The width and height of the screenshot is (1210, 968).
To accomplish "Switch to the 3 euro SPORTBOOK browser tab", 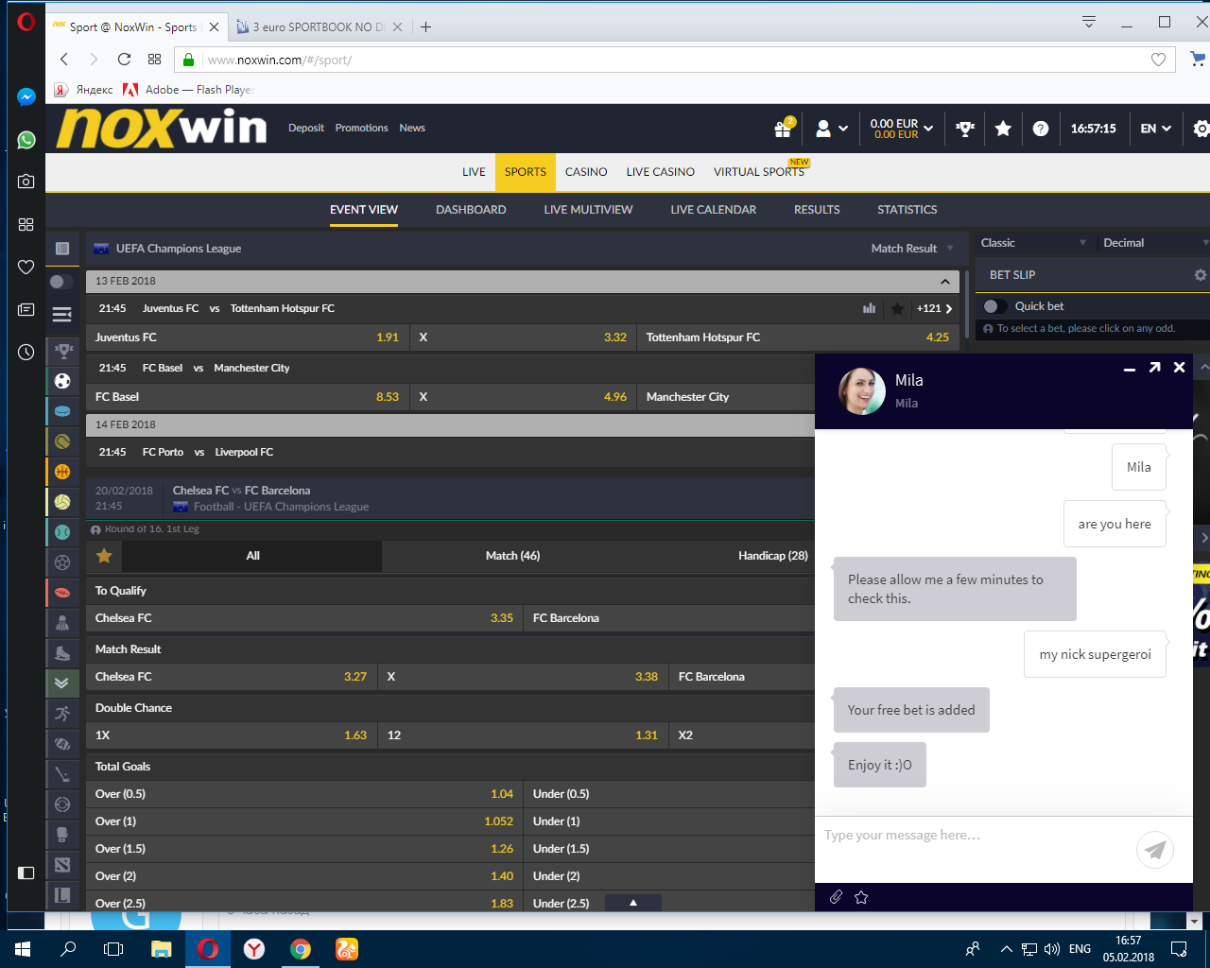I will (319, 27).
